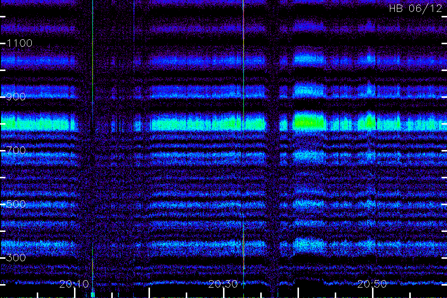Click the 700 frequency axis label
The height and width of the screenshot is (298, 447).
point(16,150)
